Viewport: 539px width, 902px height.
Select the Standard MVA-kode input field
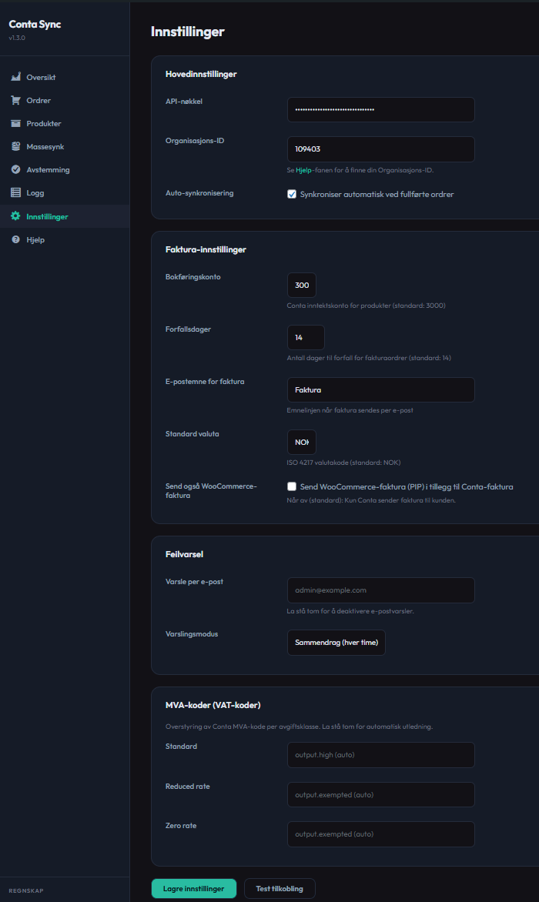tap(380, 755)
